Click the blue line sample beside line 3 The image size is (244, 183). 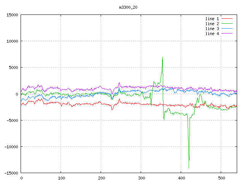pos(227,29)
